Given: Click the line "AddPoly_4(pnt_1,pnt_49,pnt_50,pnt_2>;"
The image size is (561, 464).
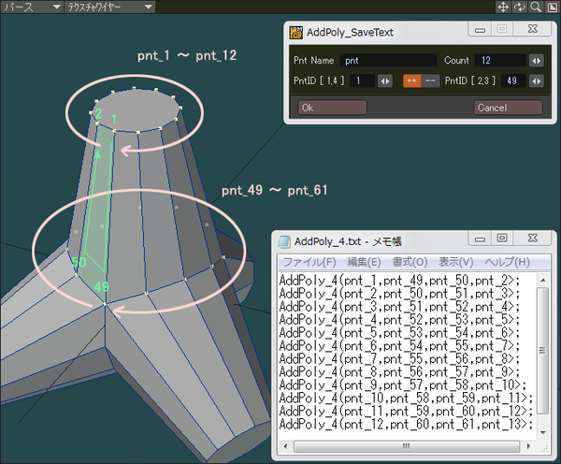Looking at the screenshot, I should (399, 281).
